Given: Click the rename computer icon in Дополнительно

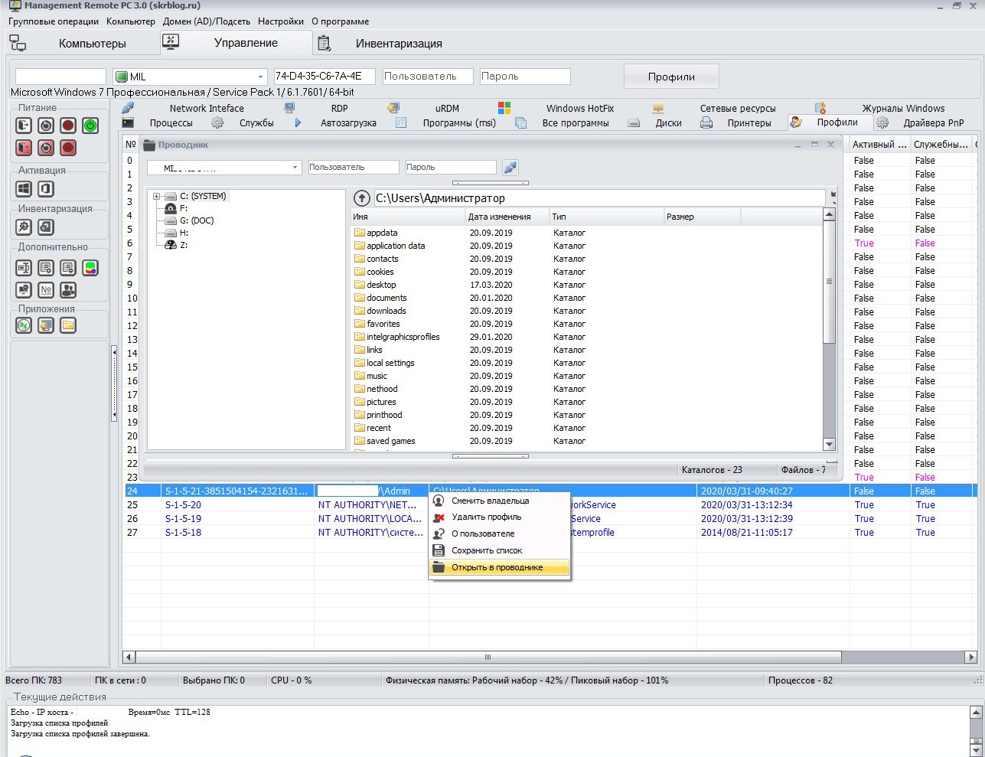Looking at the screenshot, I should (x=24, y=267).
